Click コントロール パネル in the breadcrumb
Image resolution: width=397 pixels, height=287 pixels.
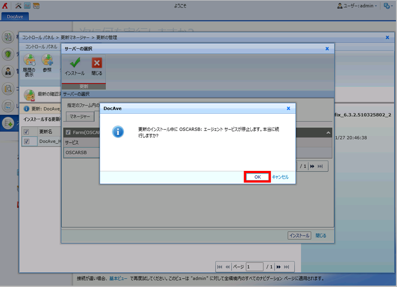pyautogui.click(x=38, y=38)
